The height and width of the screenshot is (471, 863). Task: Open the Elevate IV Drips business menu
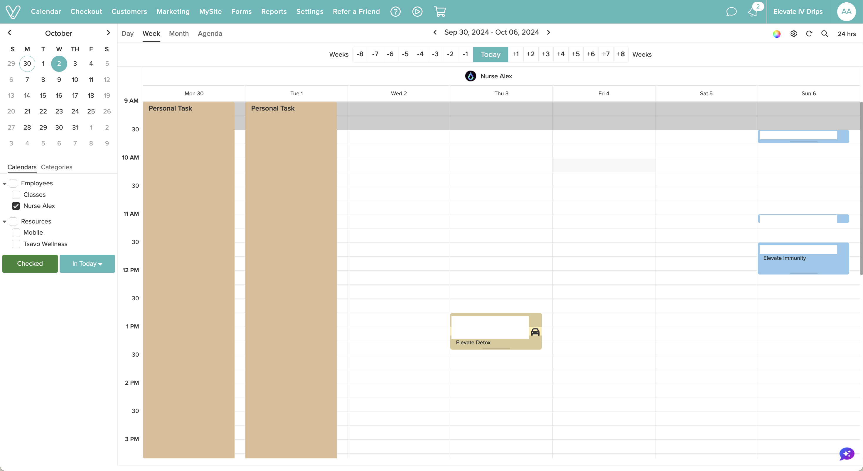798,12
